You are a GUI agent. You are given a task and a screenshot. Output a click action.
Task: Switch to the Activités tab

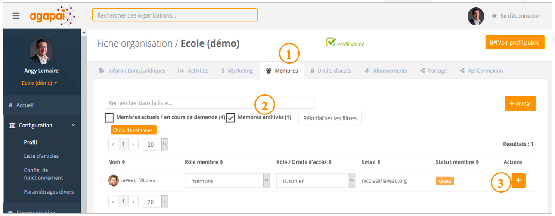point(193,71)
